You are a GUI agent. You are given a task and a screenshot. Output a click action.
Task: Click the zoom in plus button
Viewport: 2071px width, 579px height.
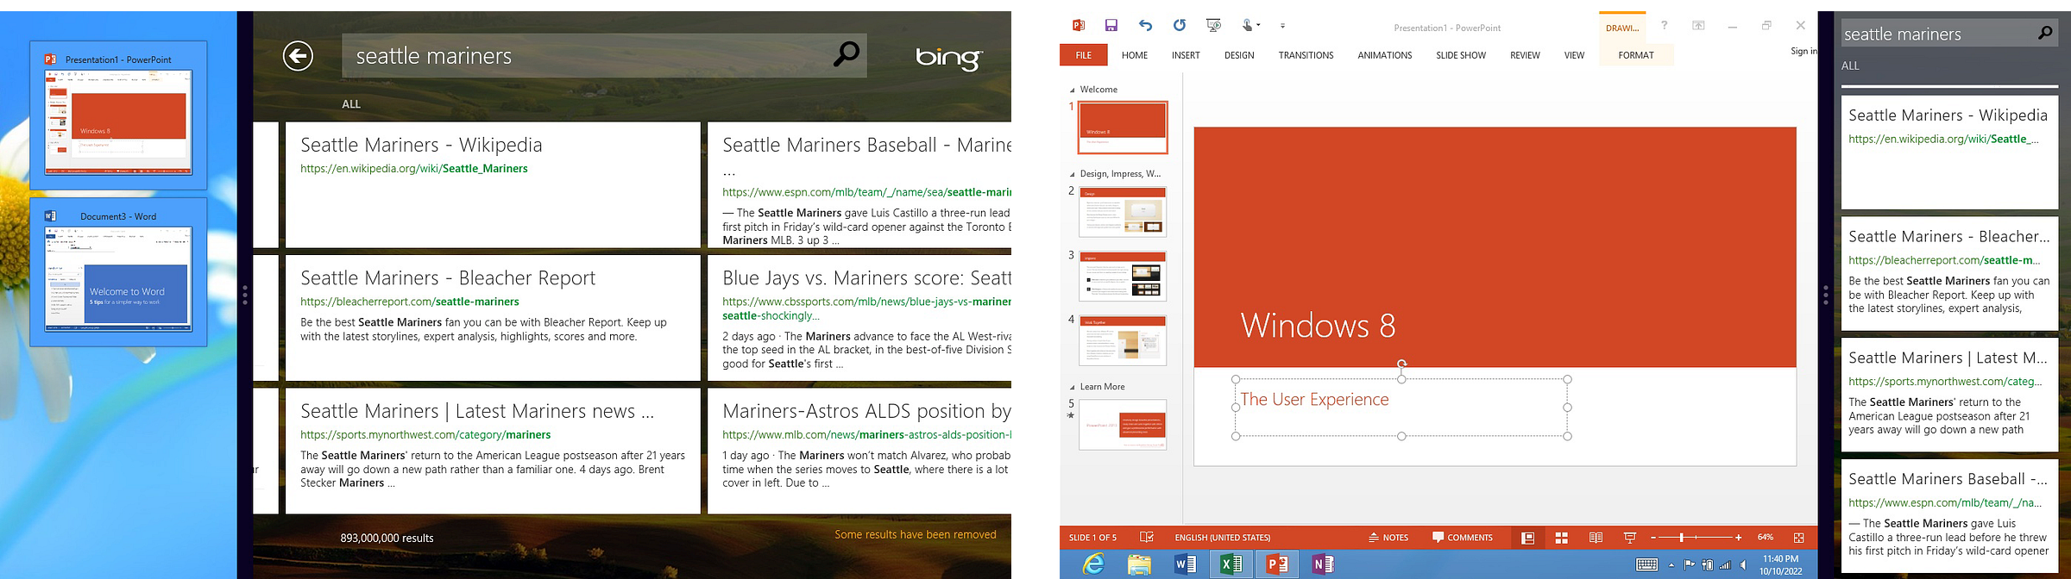(1738, 538)
